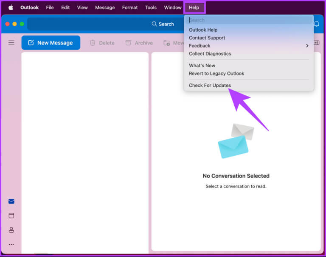
Task: Open the Edit menu
Action: point(65,8)
